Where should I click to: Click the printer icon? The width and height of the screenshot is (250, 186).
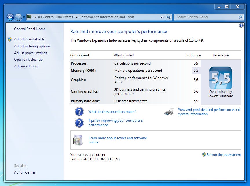point(169,112)
